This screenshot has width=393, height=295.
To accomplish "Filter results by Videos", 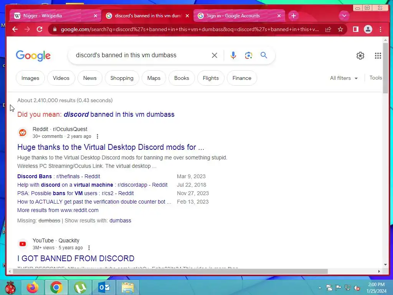I will [61, 78].
